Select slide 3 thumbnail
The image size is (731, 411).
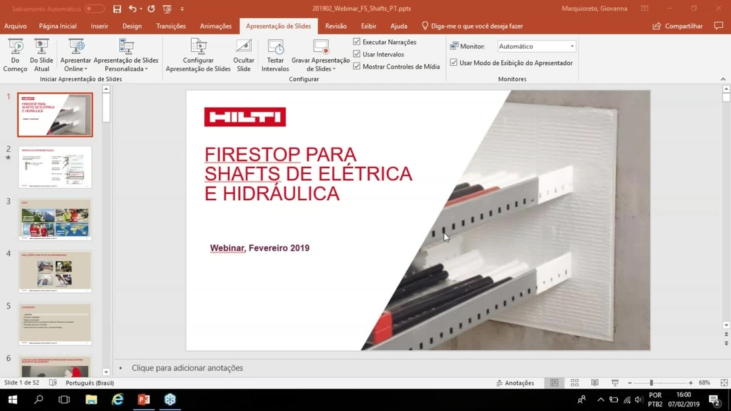(55, 219)
